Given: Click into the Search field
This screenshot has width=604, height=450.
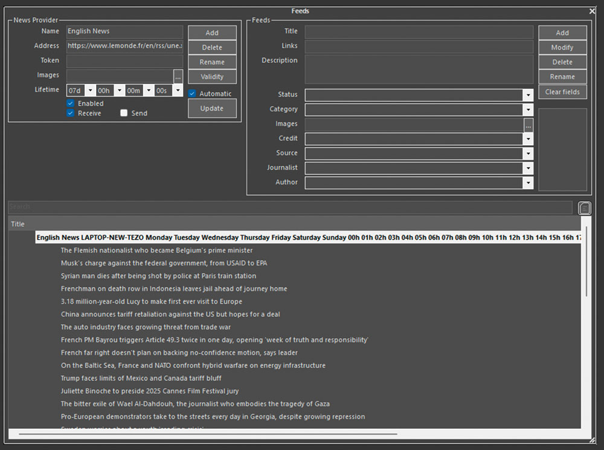Looking at the screenshot, I should (x=290, y=207).
